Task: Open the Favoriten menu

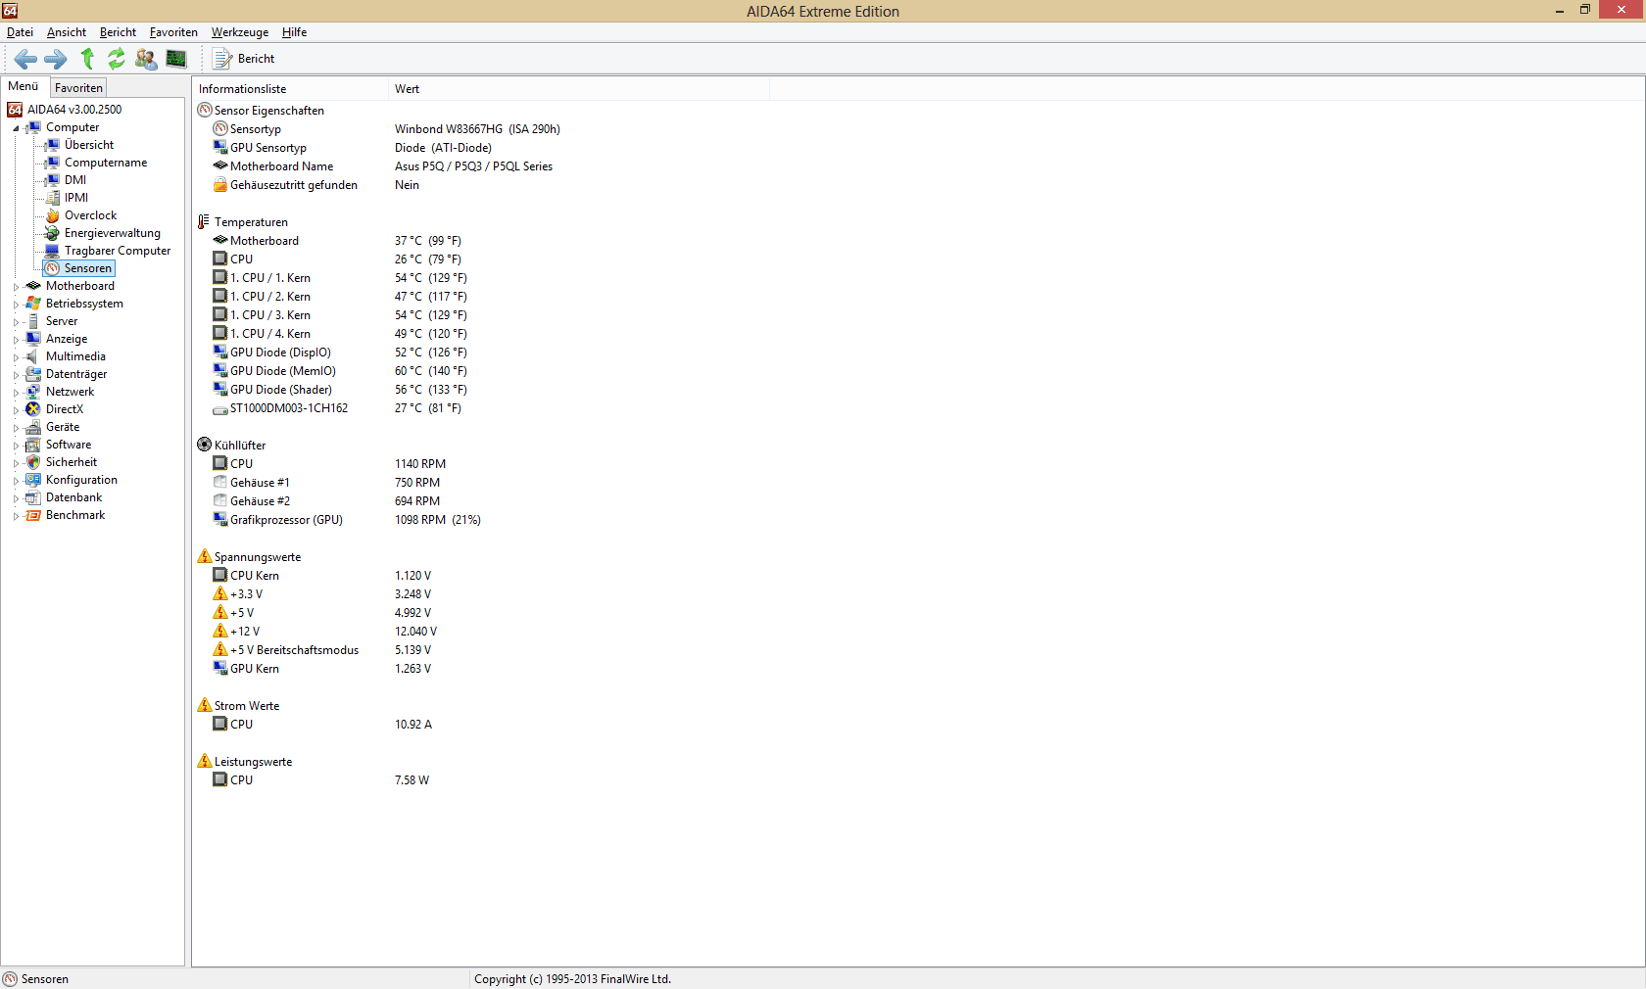Action: point(173,32)
